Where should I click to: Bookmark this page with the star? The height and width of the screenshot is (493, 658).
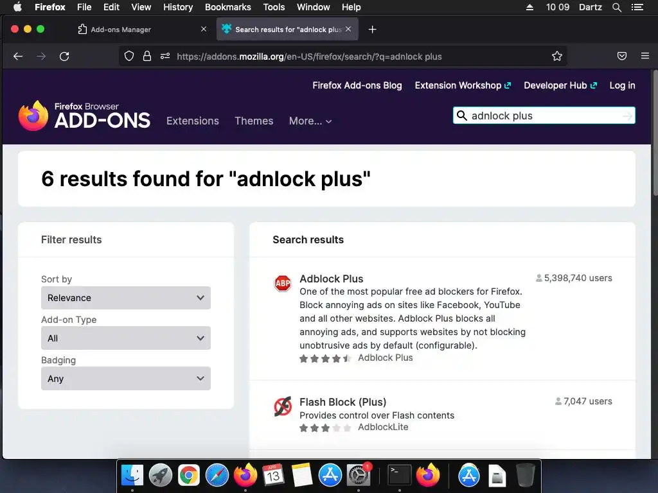click(557, 56)
